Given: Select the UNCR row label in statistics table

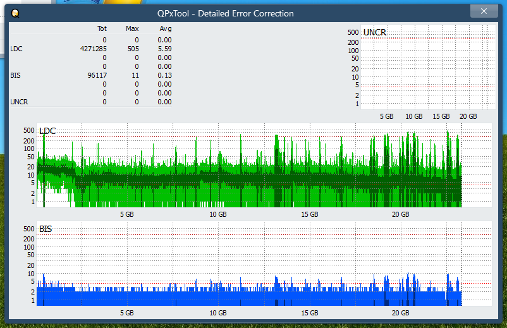Looking at the screenshot, I should 18,102.
